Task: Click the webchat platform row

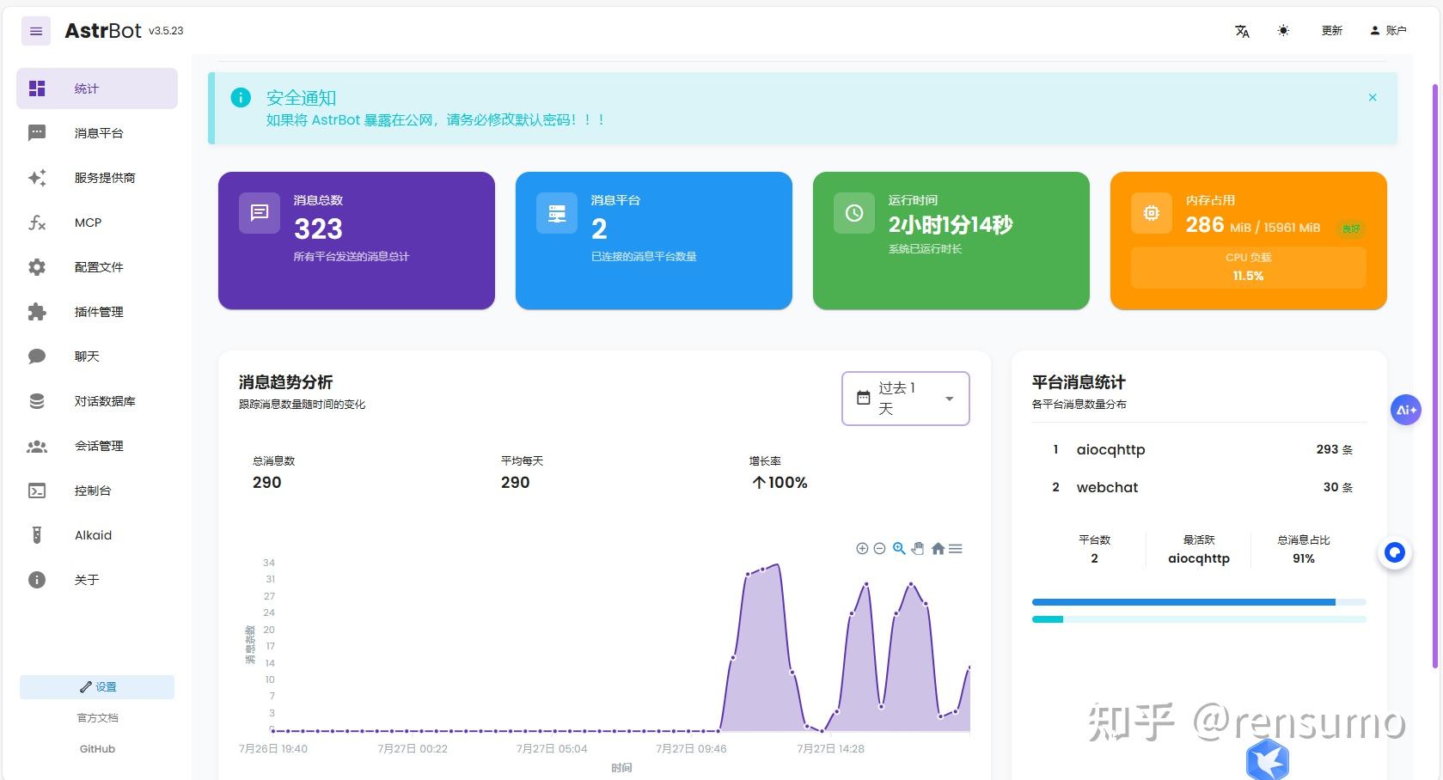Action: click(x=1199, y=487)
